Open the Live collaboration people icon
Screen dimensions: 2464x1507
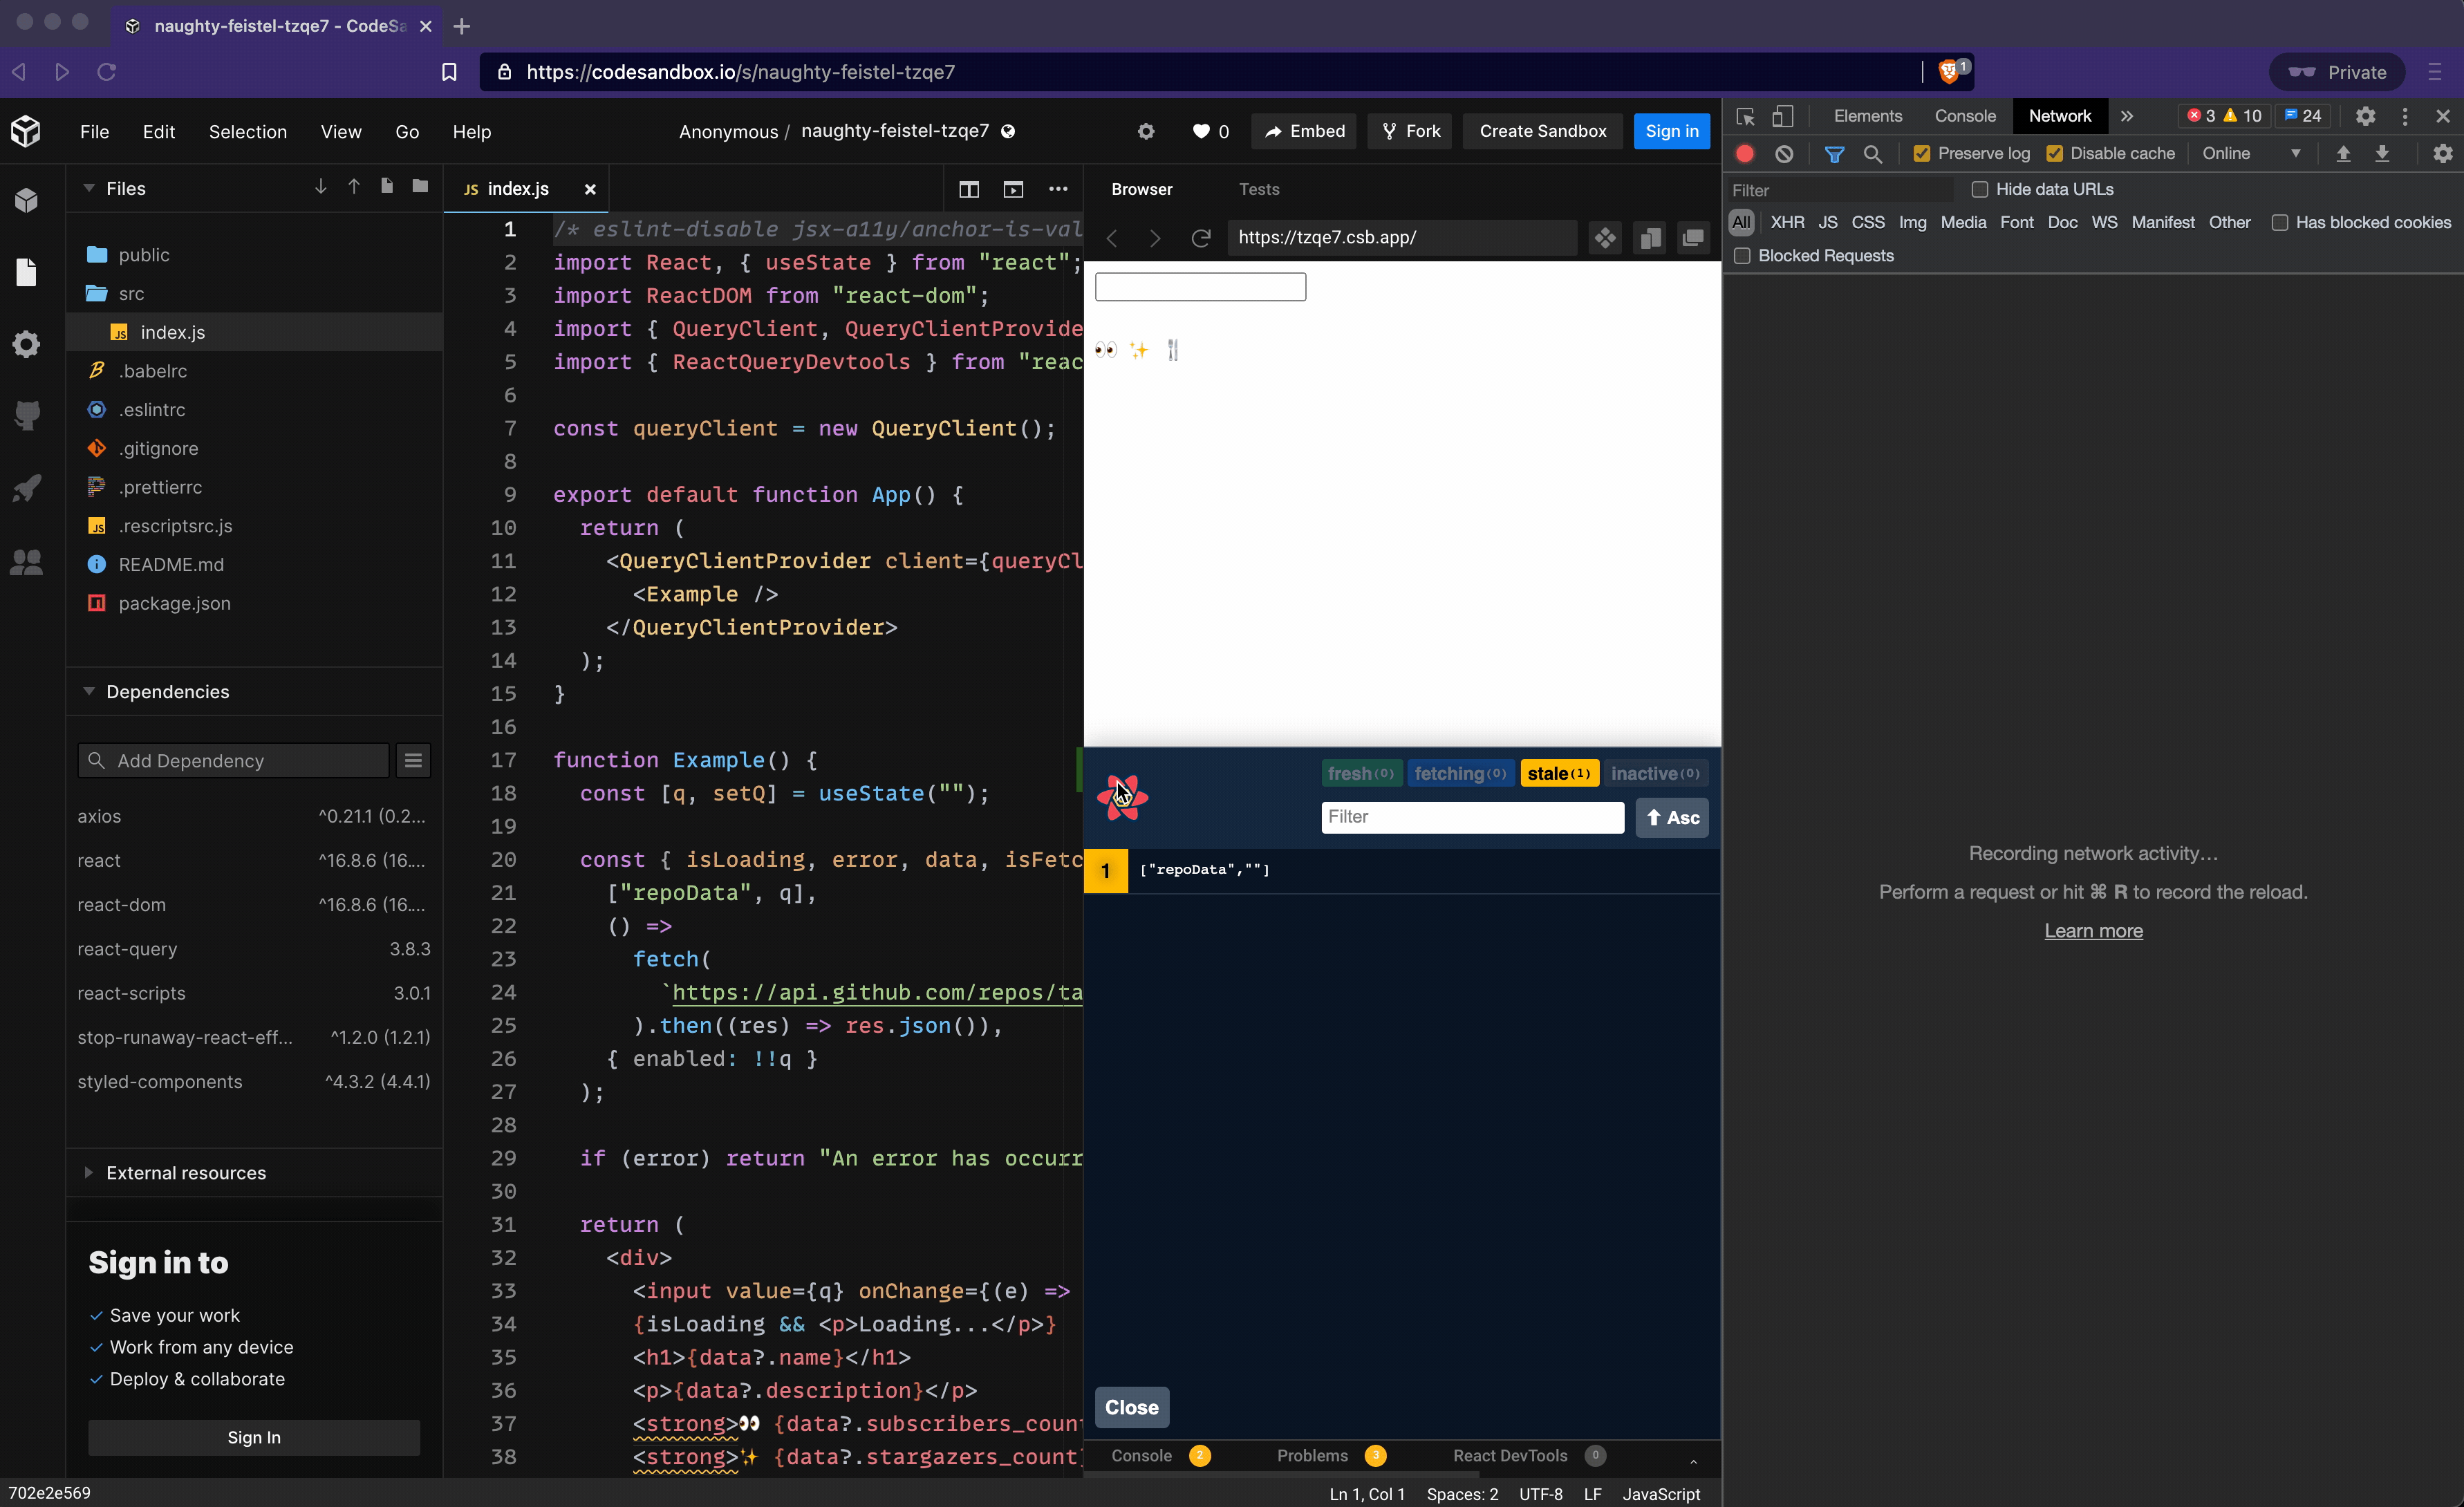coord(27,563)
